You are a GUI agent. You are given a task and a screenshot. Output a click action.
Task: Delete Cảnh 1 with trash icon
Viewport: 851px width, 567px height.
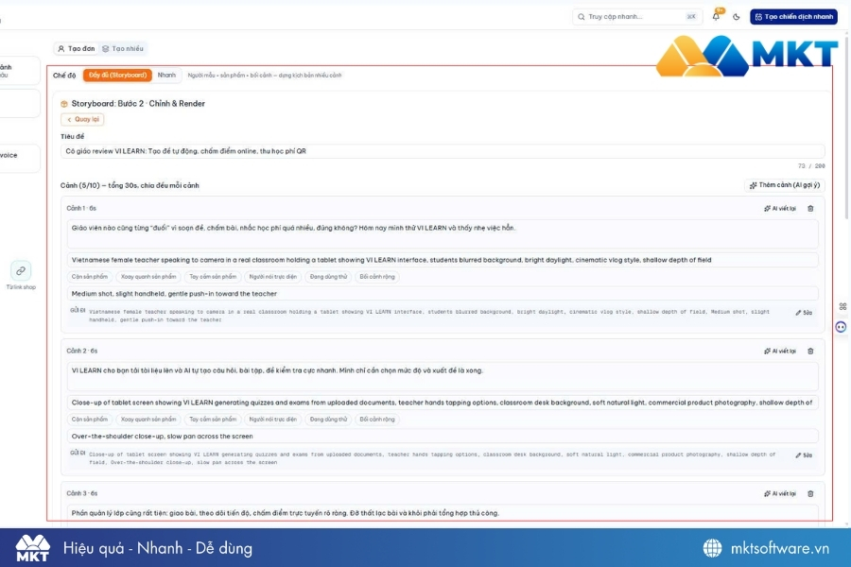point(810,208)
